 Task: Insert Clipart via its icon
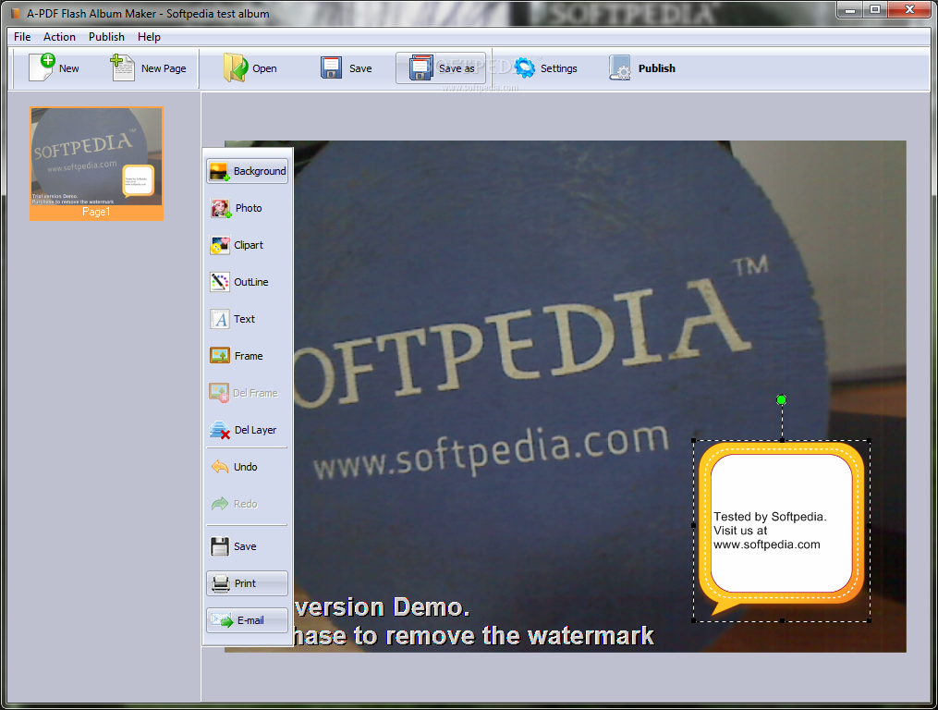(220, 245)
